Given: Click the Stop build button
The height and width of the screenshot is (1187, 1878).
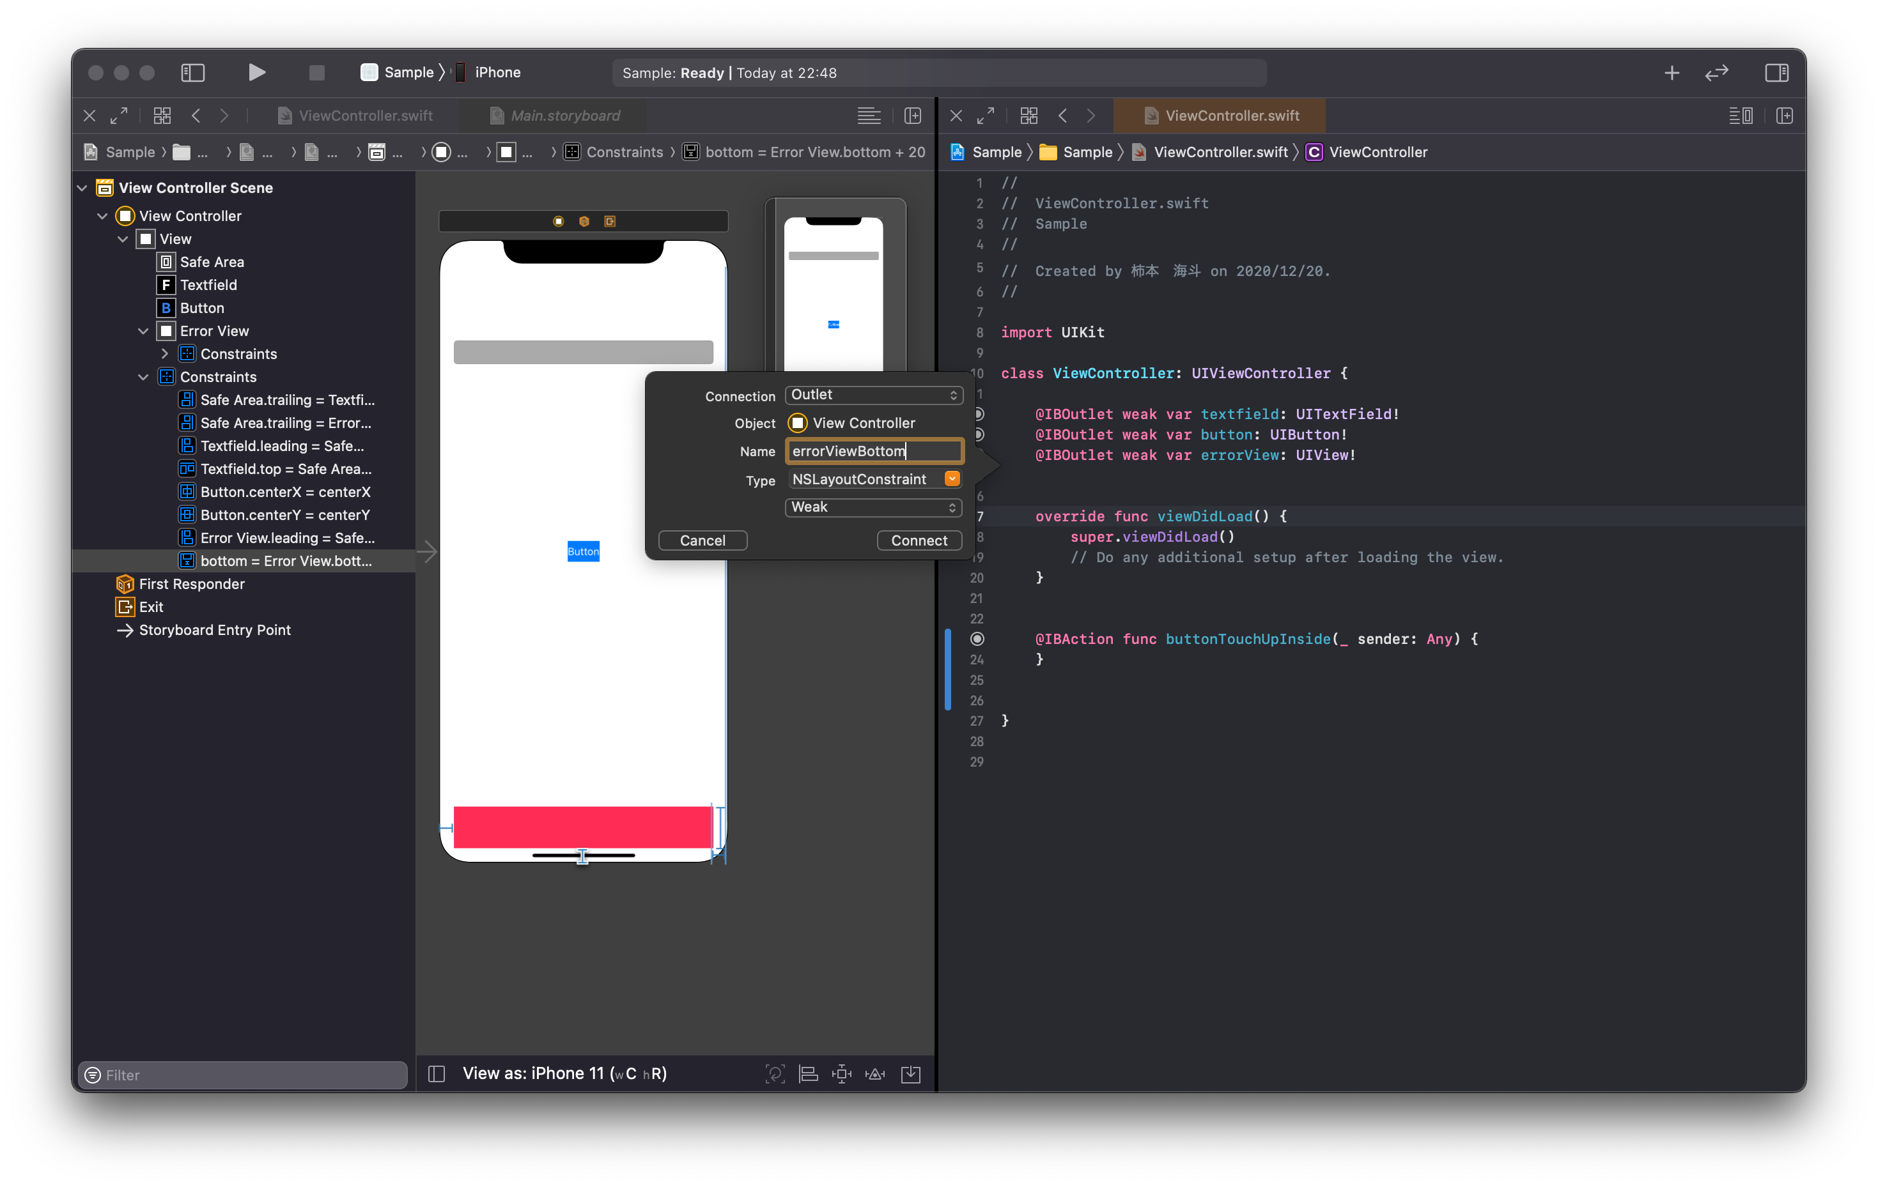Looking at the screenshot, I should [316, 72].
